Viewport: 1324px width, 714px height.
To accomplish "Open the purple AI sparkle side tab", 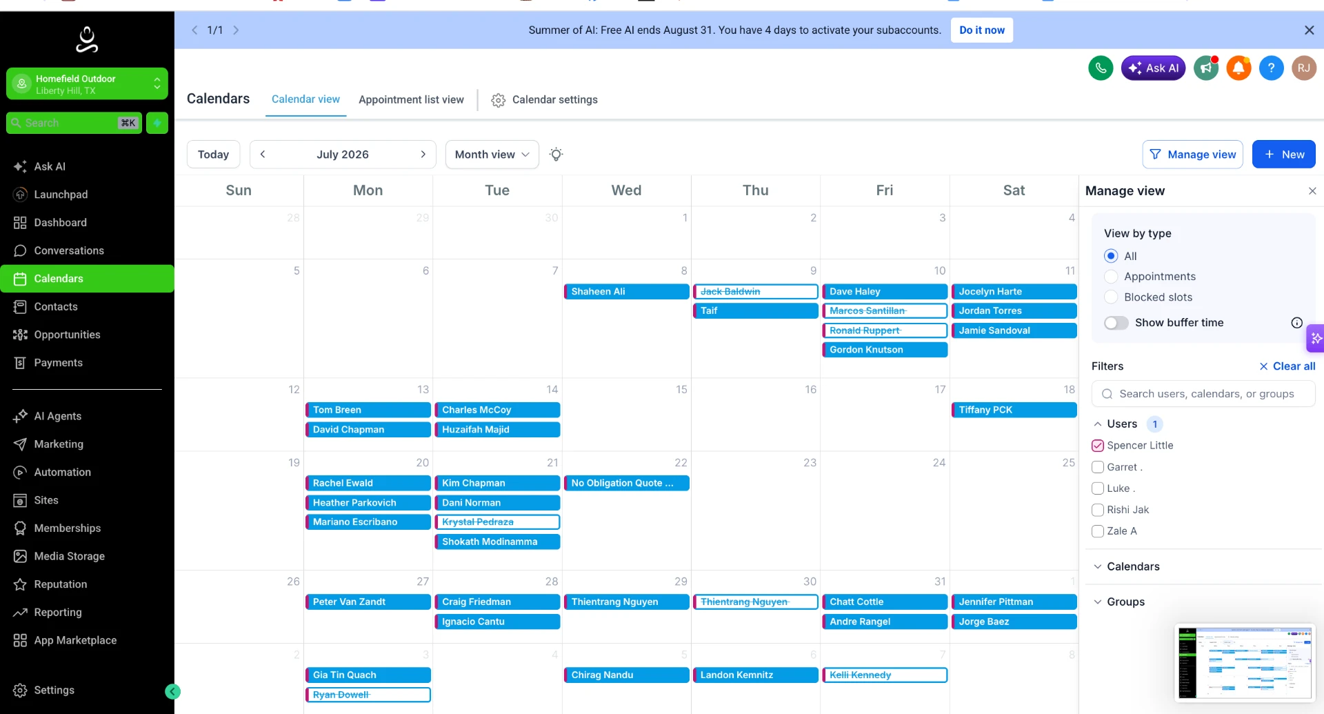I will click(1316, 338).
